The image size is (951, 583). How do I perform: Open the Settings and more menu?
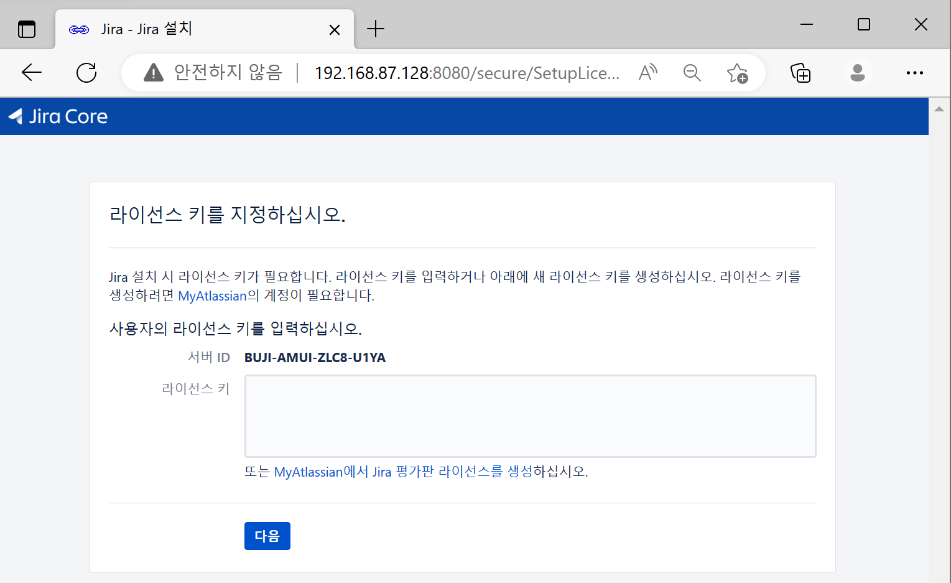pos(915,73)
